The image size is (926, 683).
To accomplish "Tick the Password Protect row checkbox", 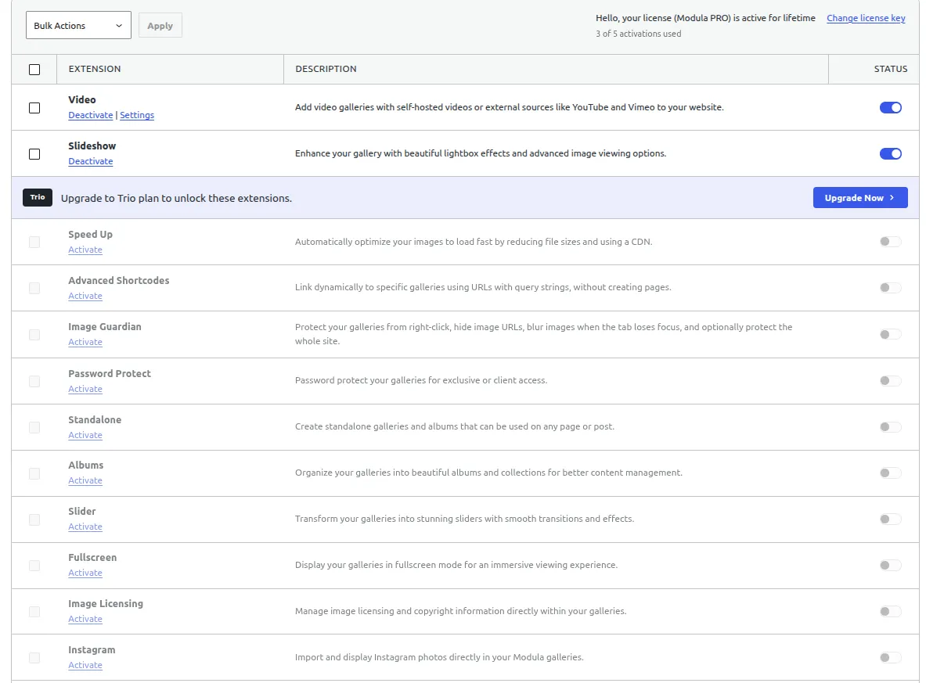I will (x=35, y=381).
